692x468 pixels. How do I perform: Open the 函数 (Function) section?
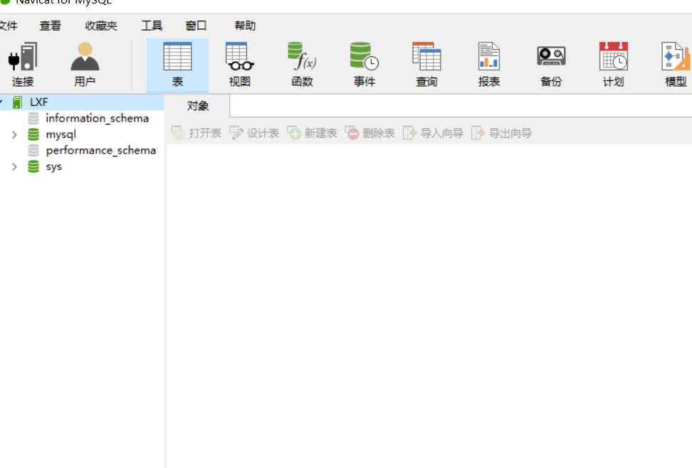[303, 65]
